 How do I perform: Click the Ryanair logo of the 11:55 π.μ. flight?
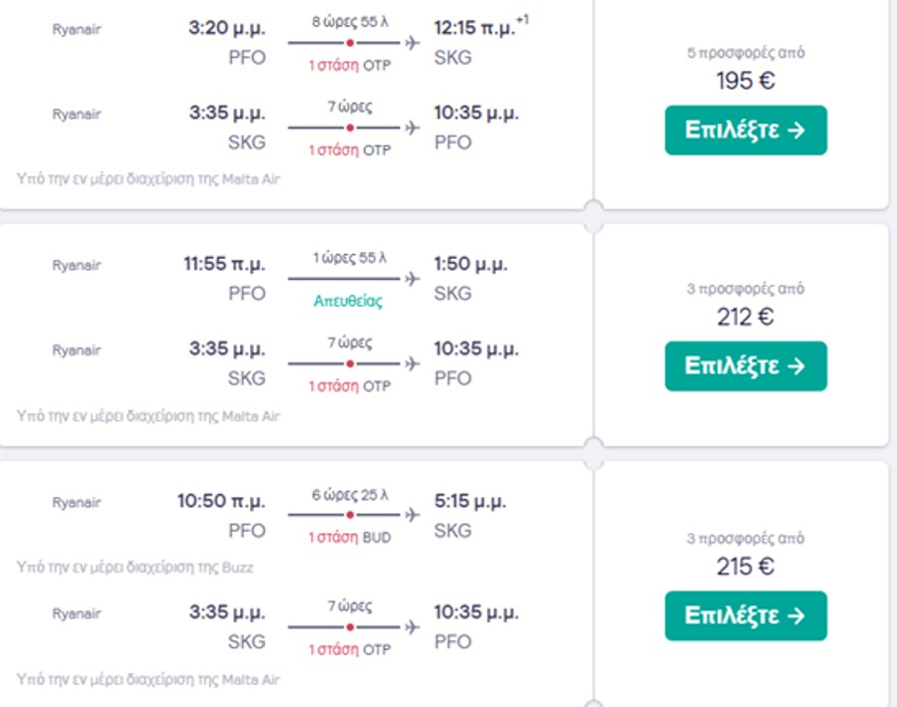click(x=77, y=265)
